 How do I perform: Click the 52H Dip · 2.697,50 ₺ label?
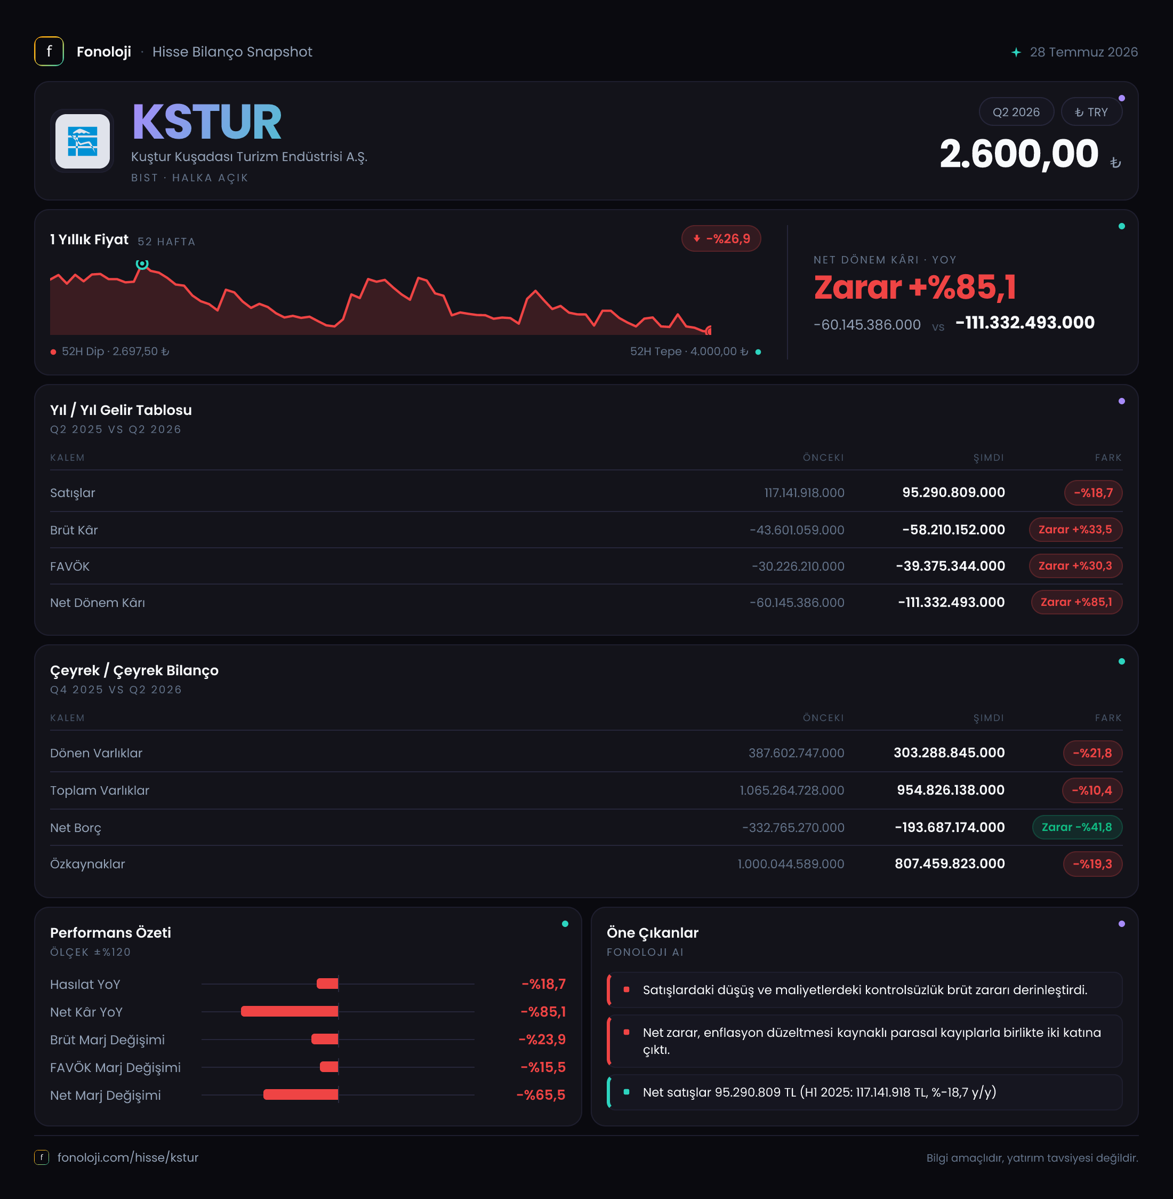(x=115, y=352)
